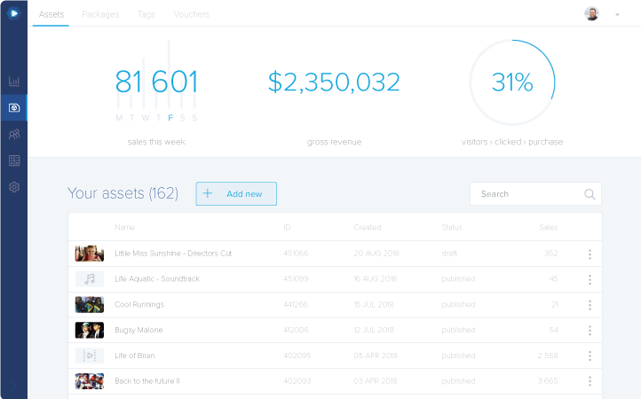
Task: Open asset Life Aquatic - Soundtrack
Action: click(157, 278)
